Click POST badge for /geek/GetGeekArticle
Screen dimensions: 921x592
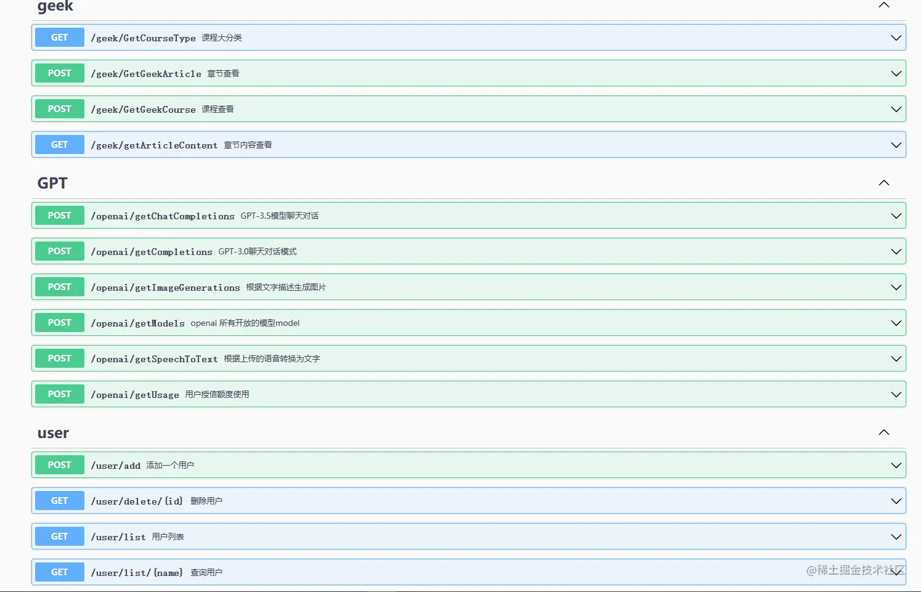pyautogui.click(x=60, y=73)
